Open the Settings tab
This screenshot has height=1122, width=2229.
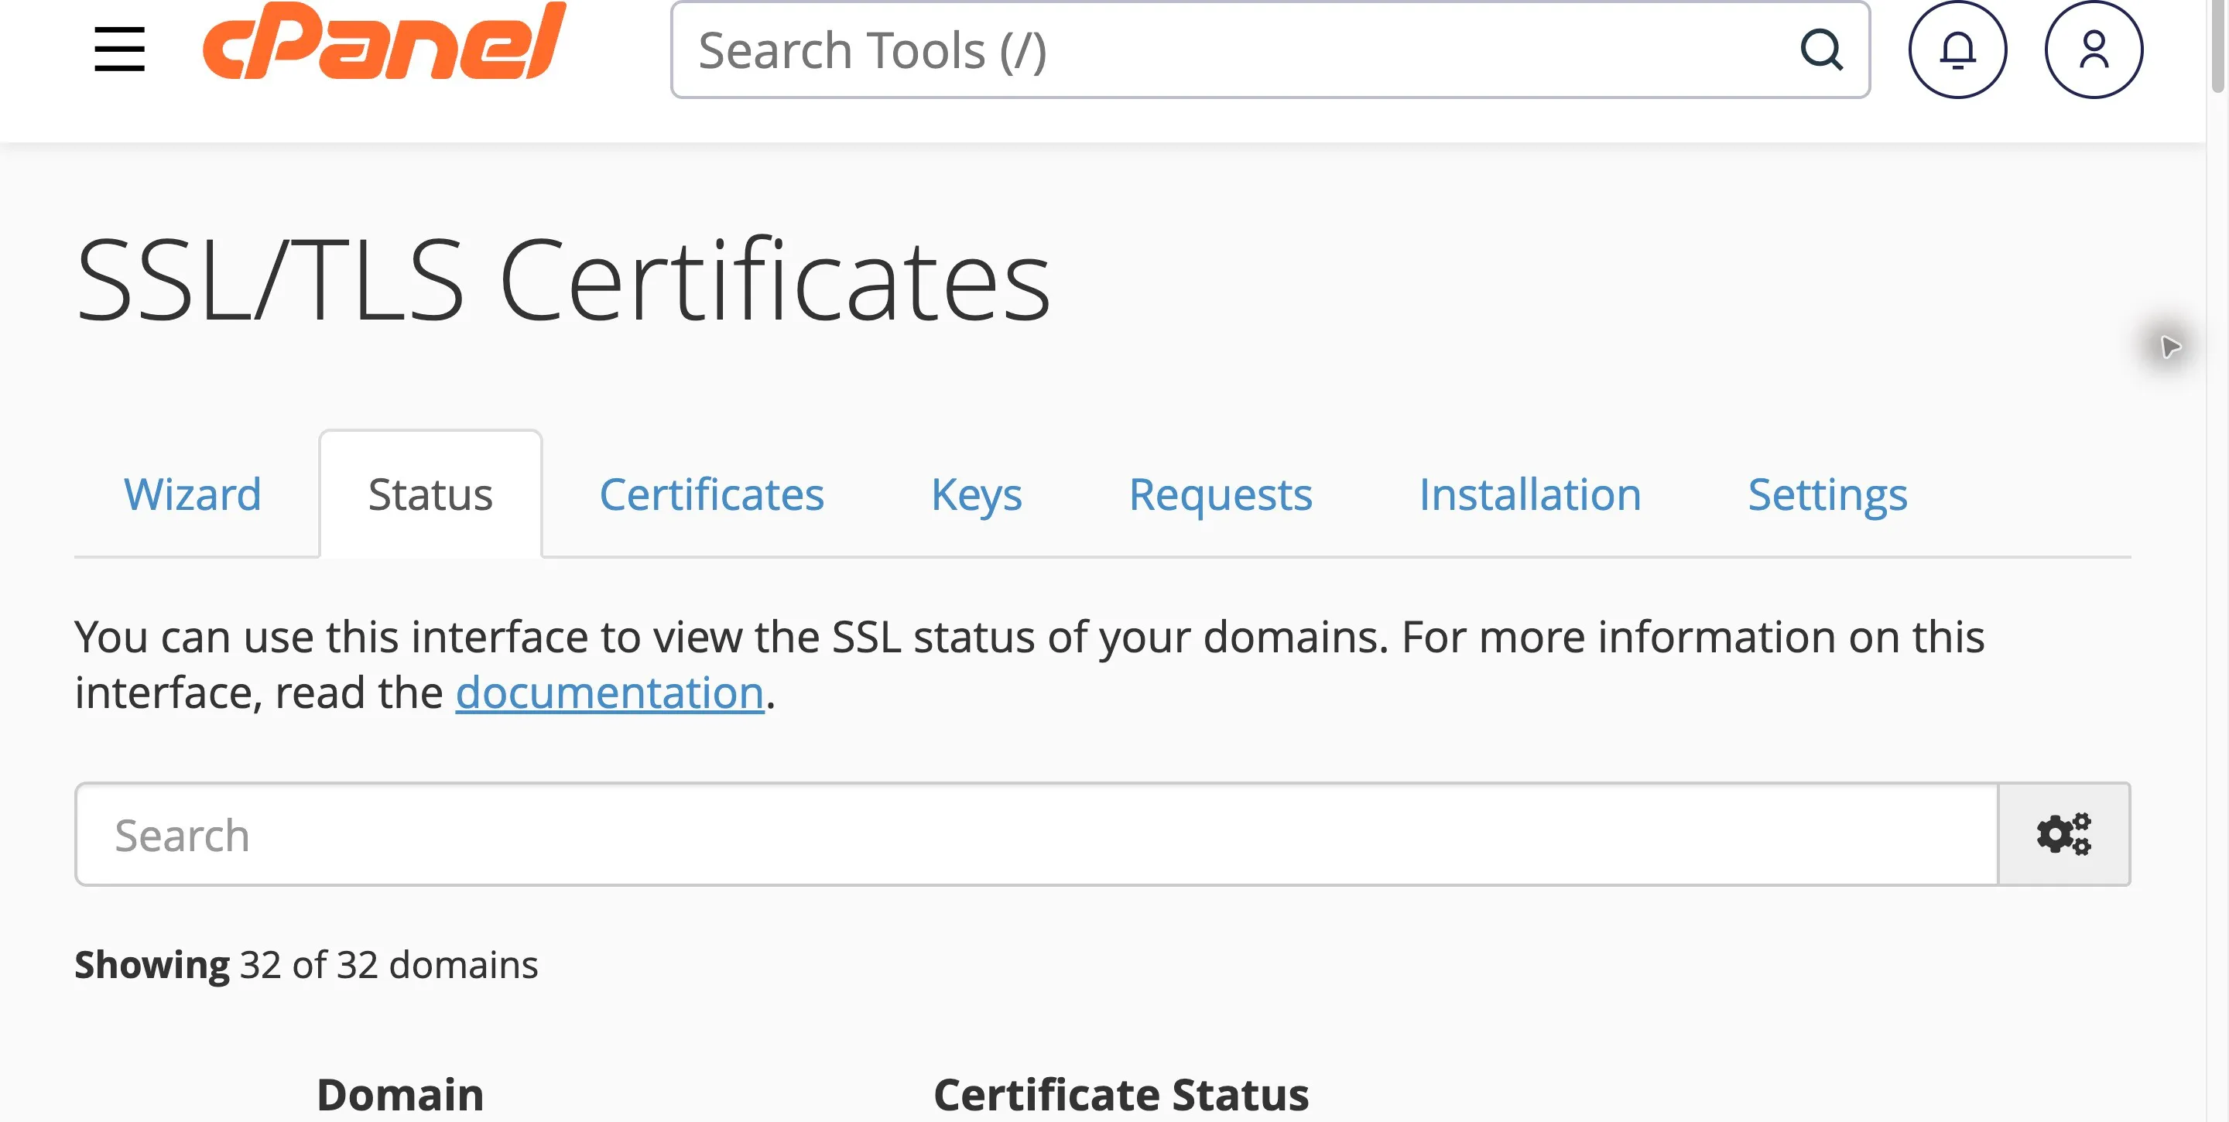1827,494
